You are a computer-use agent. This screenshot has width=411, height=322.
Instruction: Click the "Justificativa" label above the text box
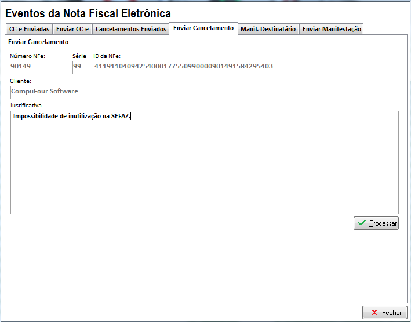pyautogui.click(x=26, y=105)
